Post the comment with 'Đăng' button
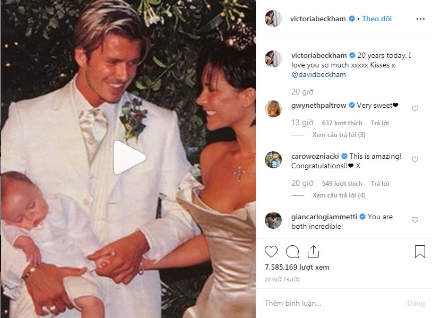Screen dimensions: 432x318 point(416,303)
